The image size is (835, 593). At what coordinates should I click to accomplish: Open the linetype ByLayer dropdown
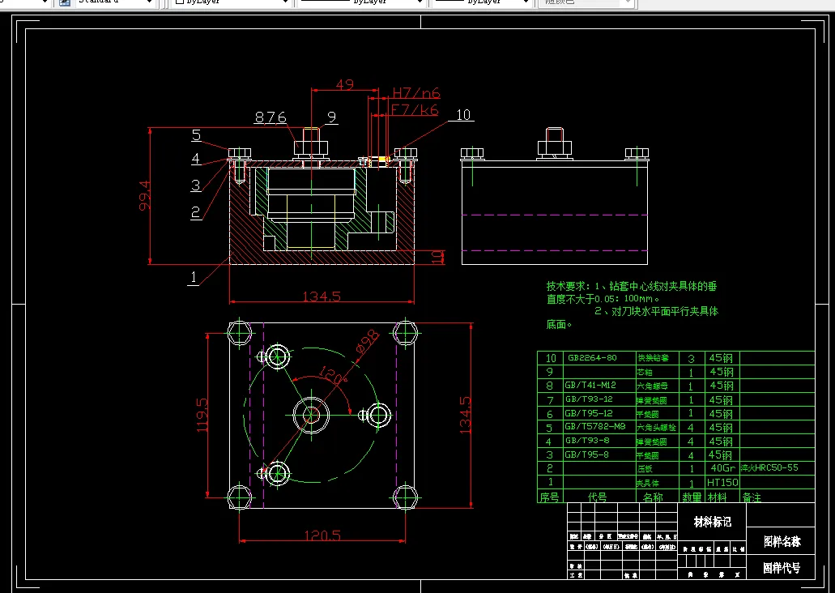click(361, 2)
